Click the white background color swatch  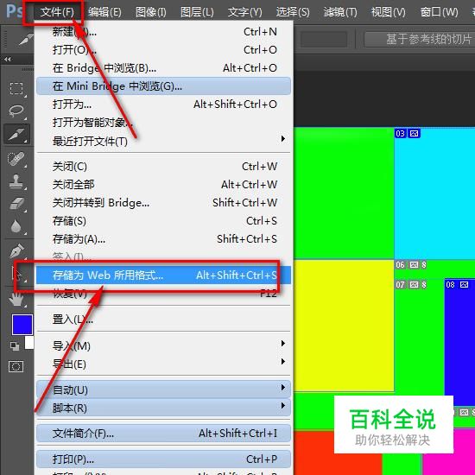point(29,343)
